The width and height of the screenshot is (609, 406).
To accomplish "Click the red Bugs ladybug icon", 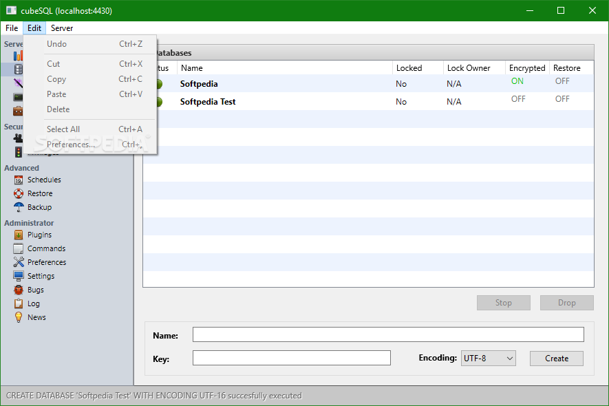I will (x=19, y=290).
